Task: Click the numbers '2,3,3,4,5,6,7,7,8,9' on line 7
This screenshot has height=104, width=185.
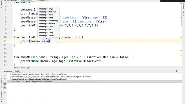Action: click(81, 25)
